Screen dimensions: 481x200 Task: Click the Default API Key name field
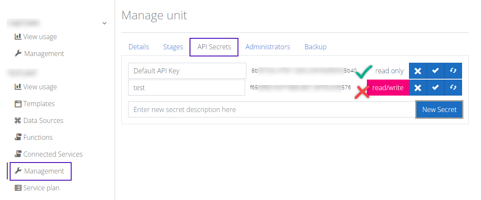click(187, 71)
